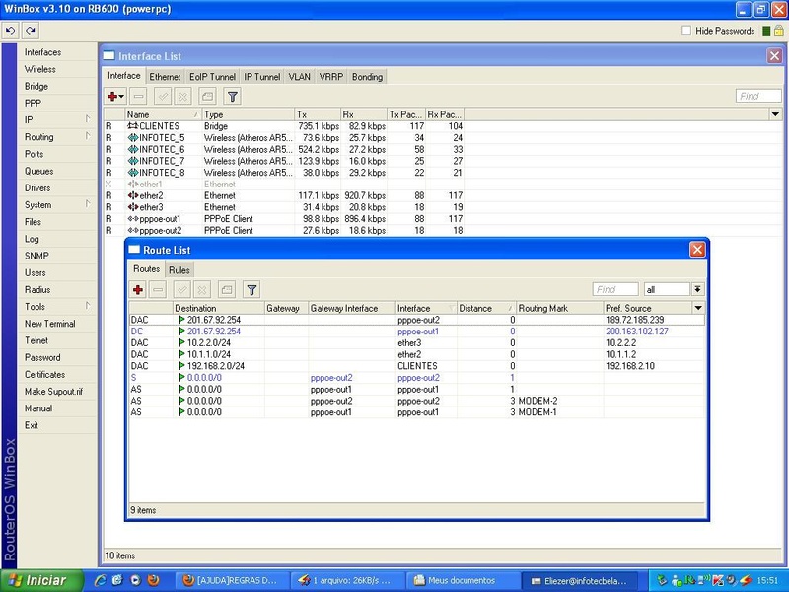The height and width of the screenshot is (592, 789).
Task: Open Internet Explorer from quick launch
Action: point(100,580)
